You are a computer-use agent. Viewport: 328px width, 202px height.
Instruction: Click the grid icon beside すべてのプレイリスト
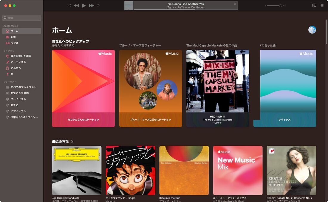(x=7, y=87)
